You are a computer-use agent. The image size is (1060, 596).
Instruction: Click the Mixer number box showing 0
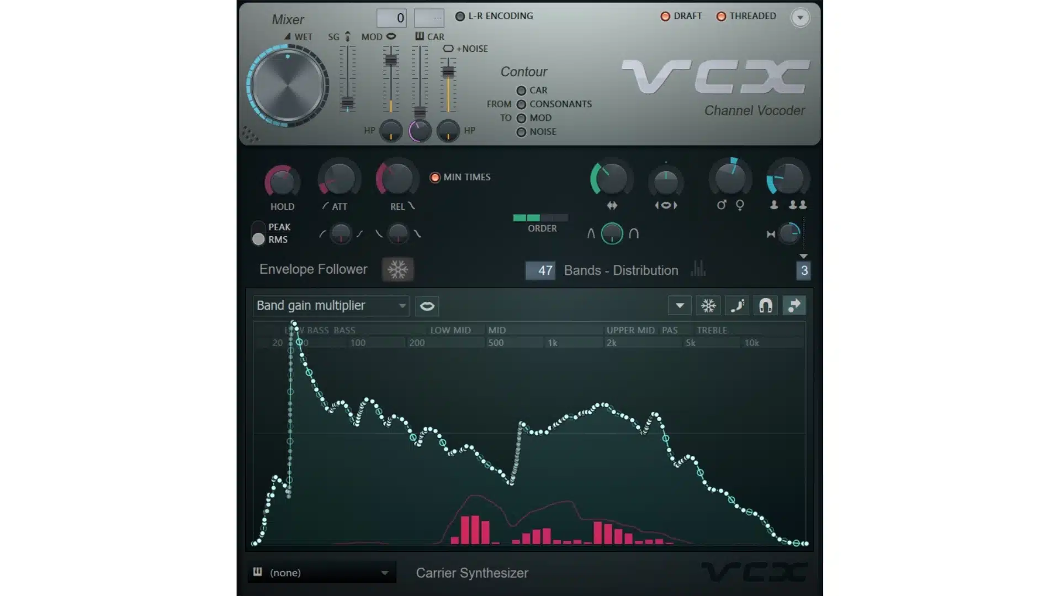tap(391, 18)
